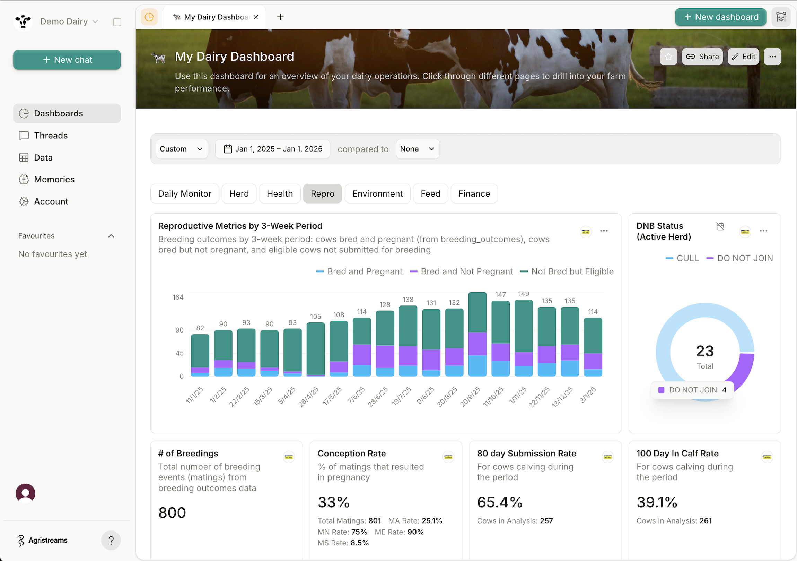Select the Repro tab
Image resolution: width=797 pixels, height=561 pixels.
[x=323, y=194]
